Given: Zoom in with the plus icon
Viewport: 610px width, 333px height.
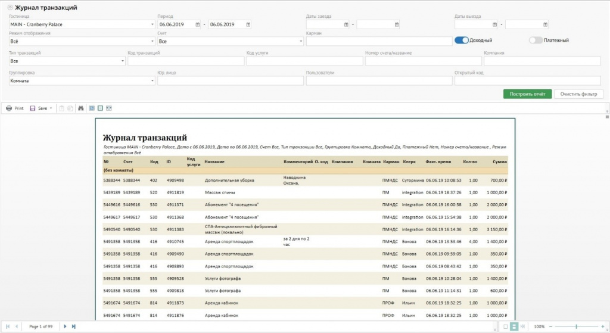Looking at the screenshot, I should 603,326.
